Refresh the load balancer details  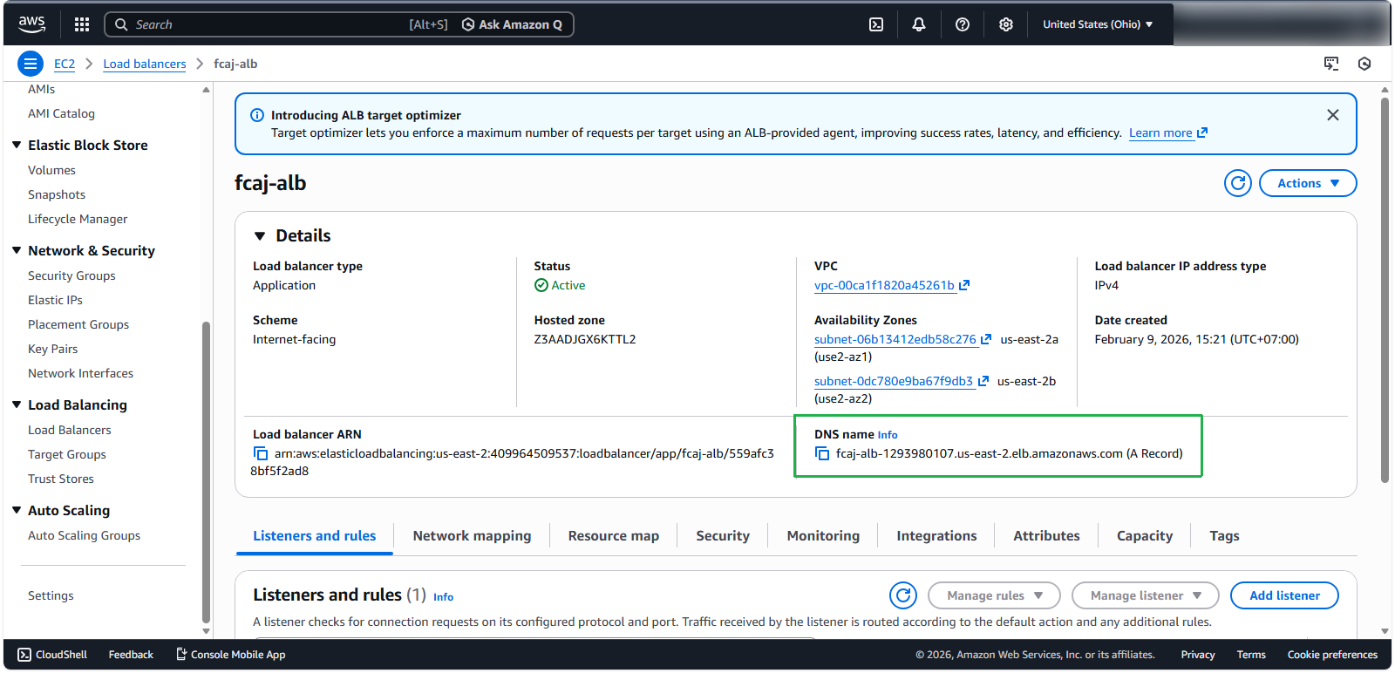(x=1238, y=183)
